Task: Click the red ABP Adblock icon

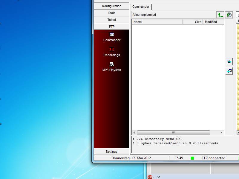Action: pos(150,177)
